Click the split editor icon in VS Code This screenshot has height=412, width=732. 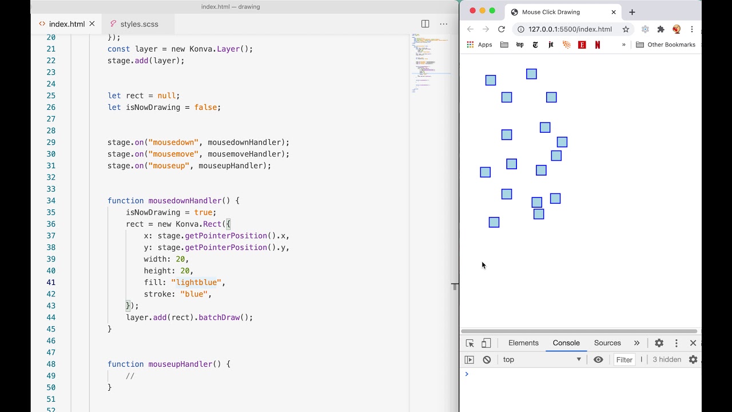[x=425, y=23]
